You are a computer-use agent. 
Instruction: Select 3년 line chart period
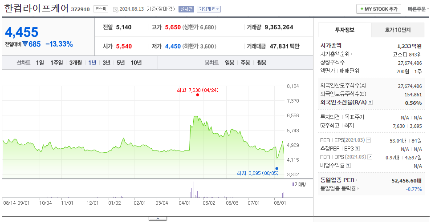coord(106,63)
